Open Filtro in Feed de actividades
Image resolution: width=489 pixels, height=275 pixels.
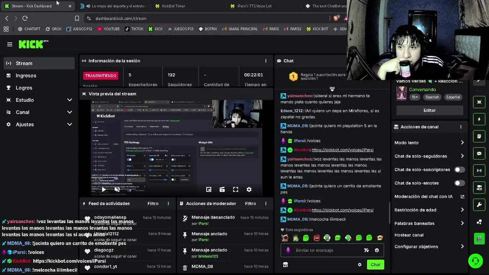click(x=153, y=204)
